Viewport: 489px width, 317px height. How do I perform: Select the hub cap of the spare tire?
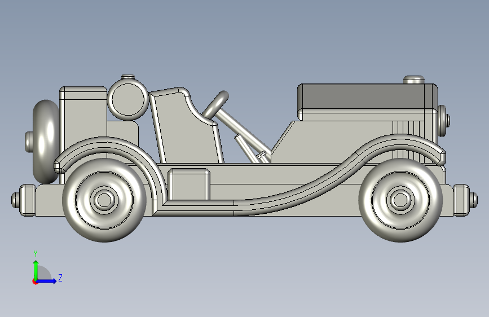click(x=29, y=142)
